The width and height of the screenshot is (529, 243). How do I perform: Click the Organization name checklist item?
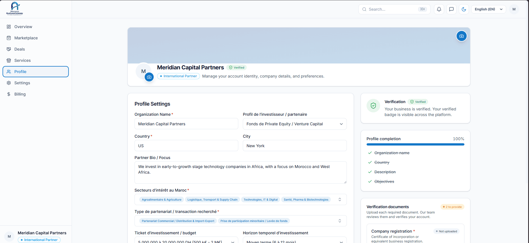click(x=392, y=153)
